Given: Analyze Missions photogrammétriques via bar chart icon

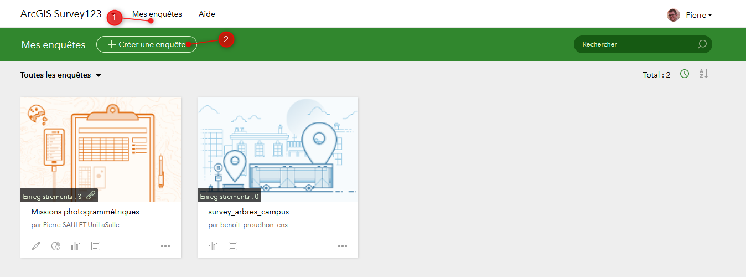Looking at the screenshot, I should [76, 246].
